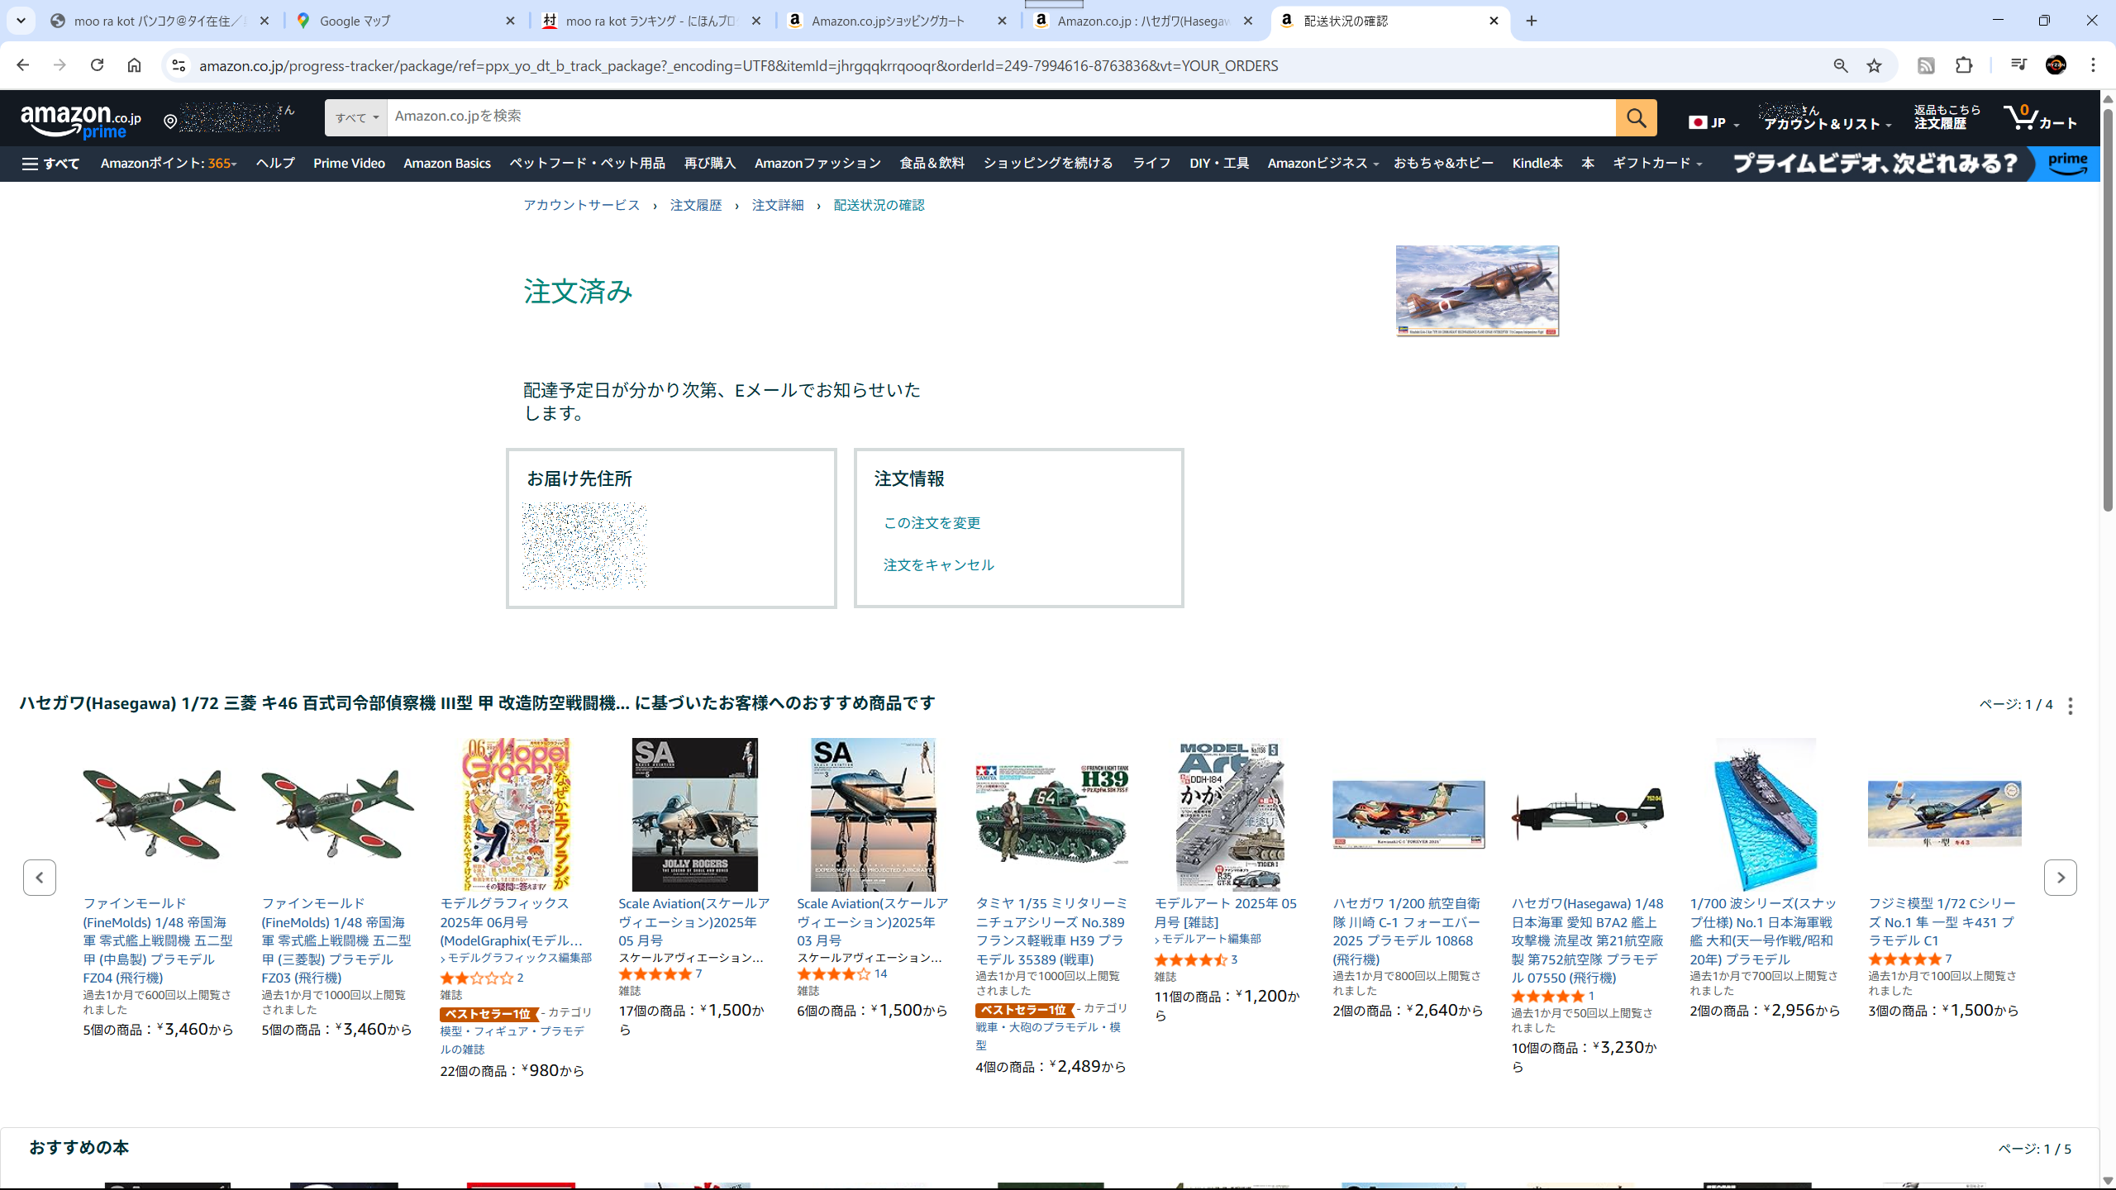Open おもちゃ&ホビー in navigation bar

tap(1443, 164)
